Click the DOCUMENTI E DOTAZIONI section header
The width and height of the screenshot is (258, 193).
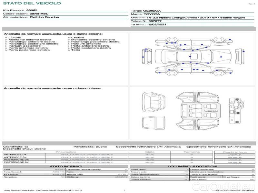192,166
